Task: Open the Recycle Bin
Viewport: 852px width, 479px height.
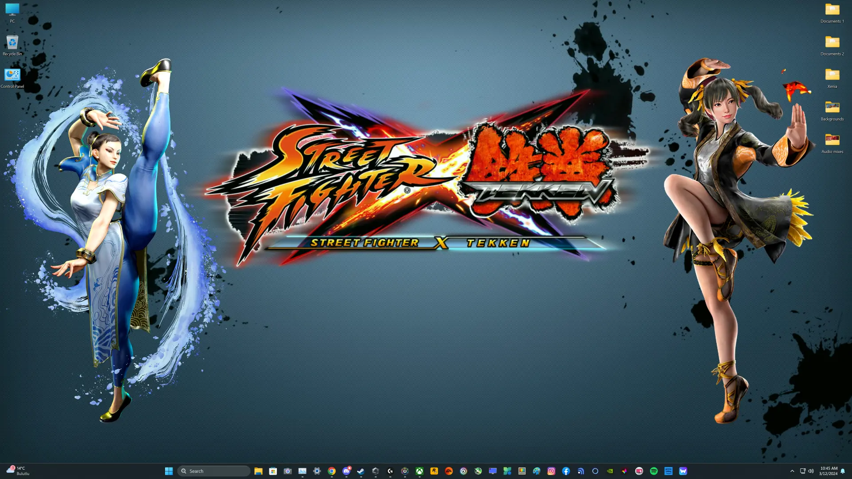Action: point(12,45)
